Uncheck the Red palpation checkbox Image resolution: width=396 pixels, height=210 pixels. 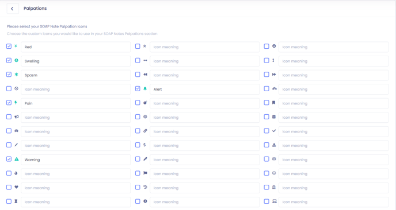[9, 46]
